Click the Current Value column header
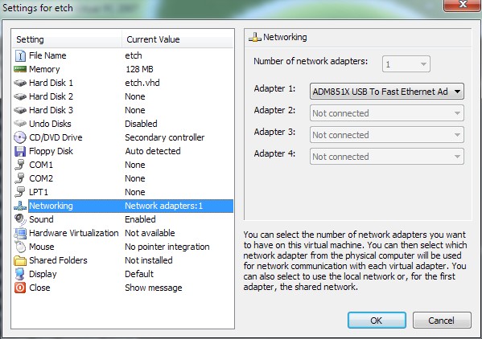 (x=178, y=39)
